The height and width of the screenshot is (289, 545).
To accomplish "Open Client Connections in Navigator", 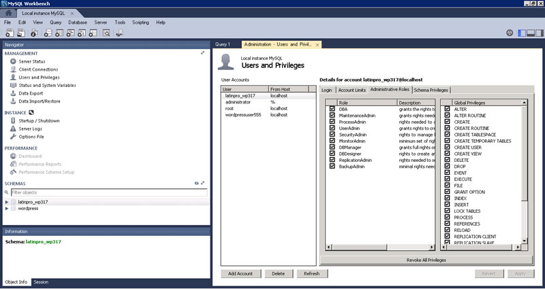I will 38,69.
